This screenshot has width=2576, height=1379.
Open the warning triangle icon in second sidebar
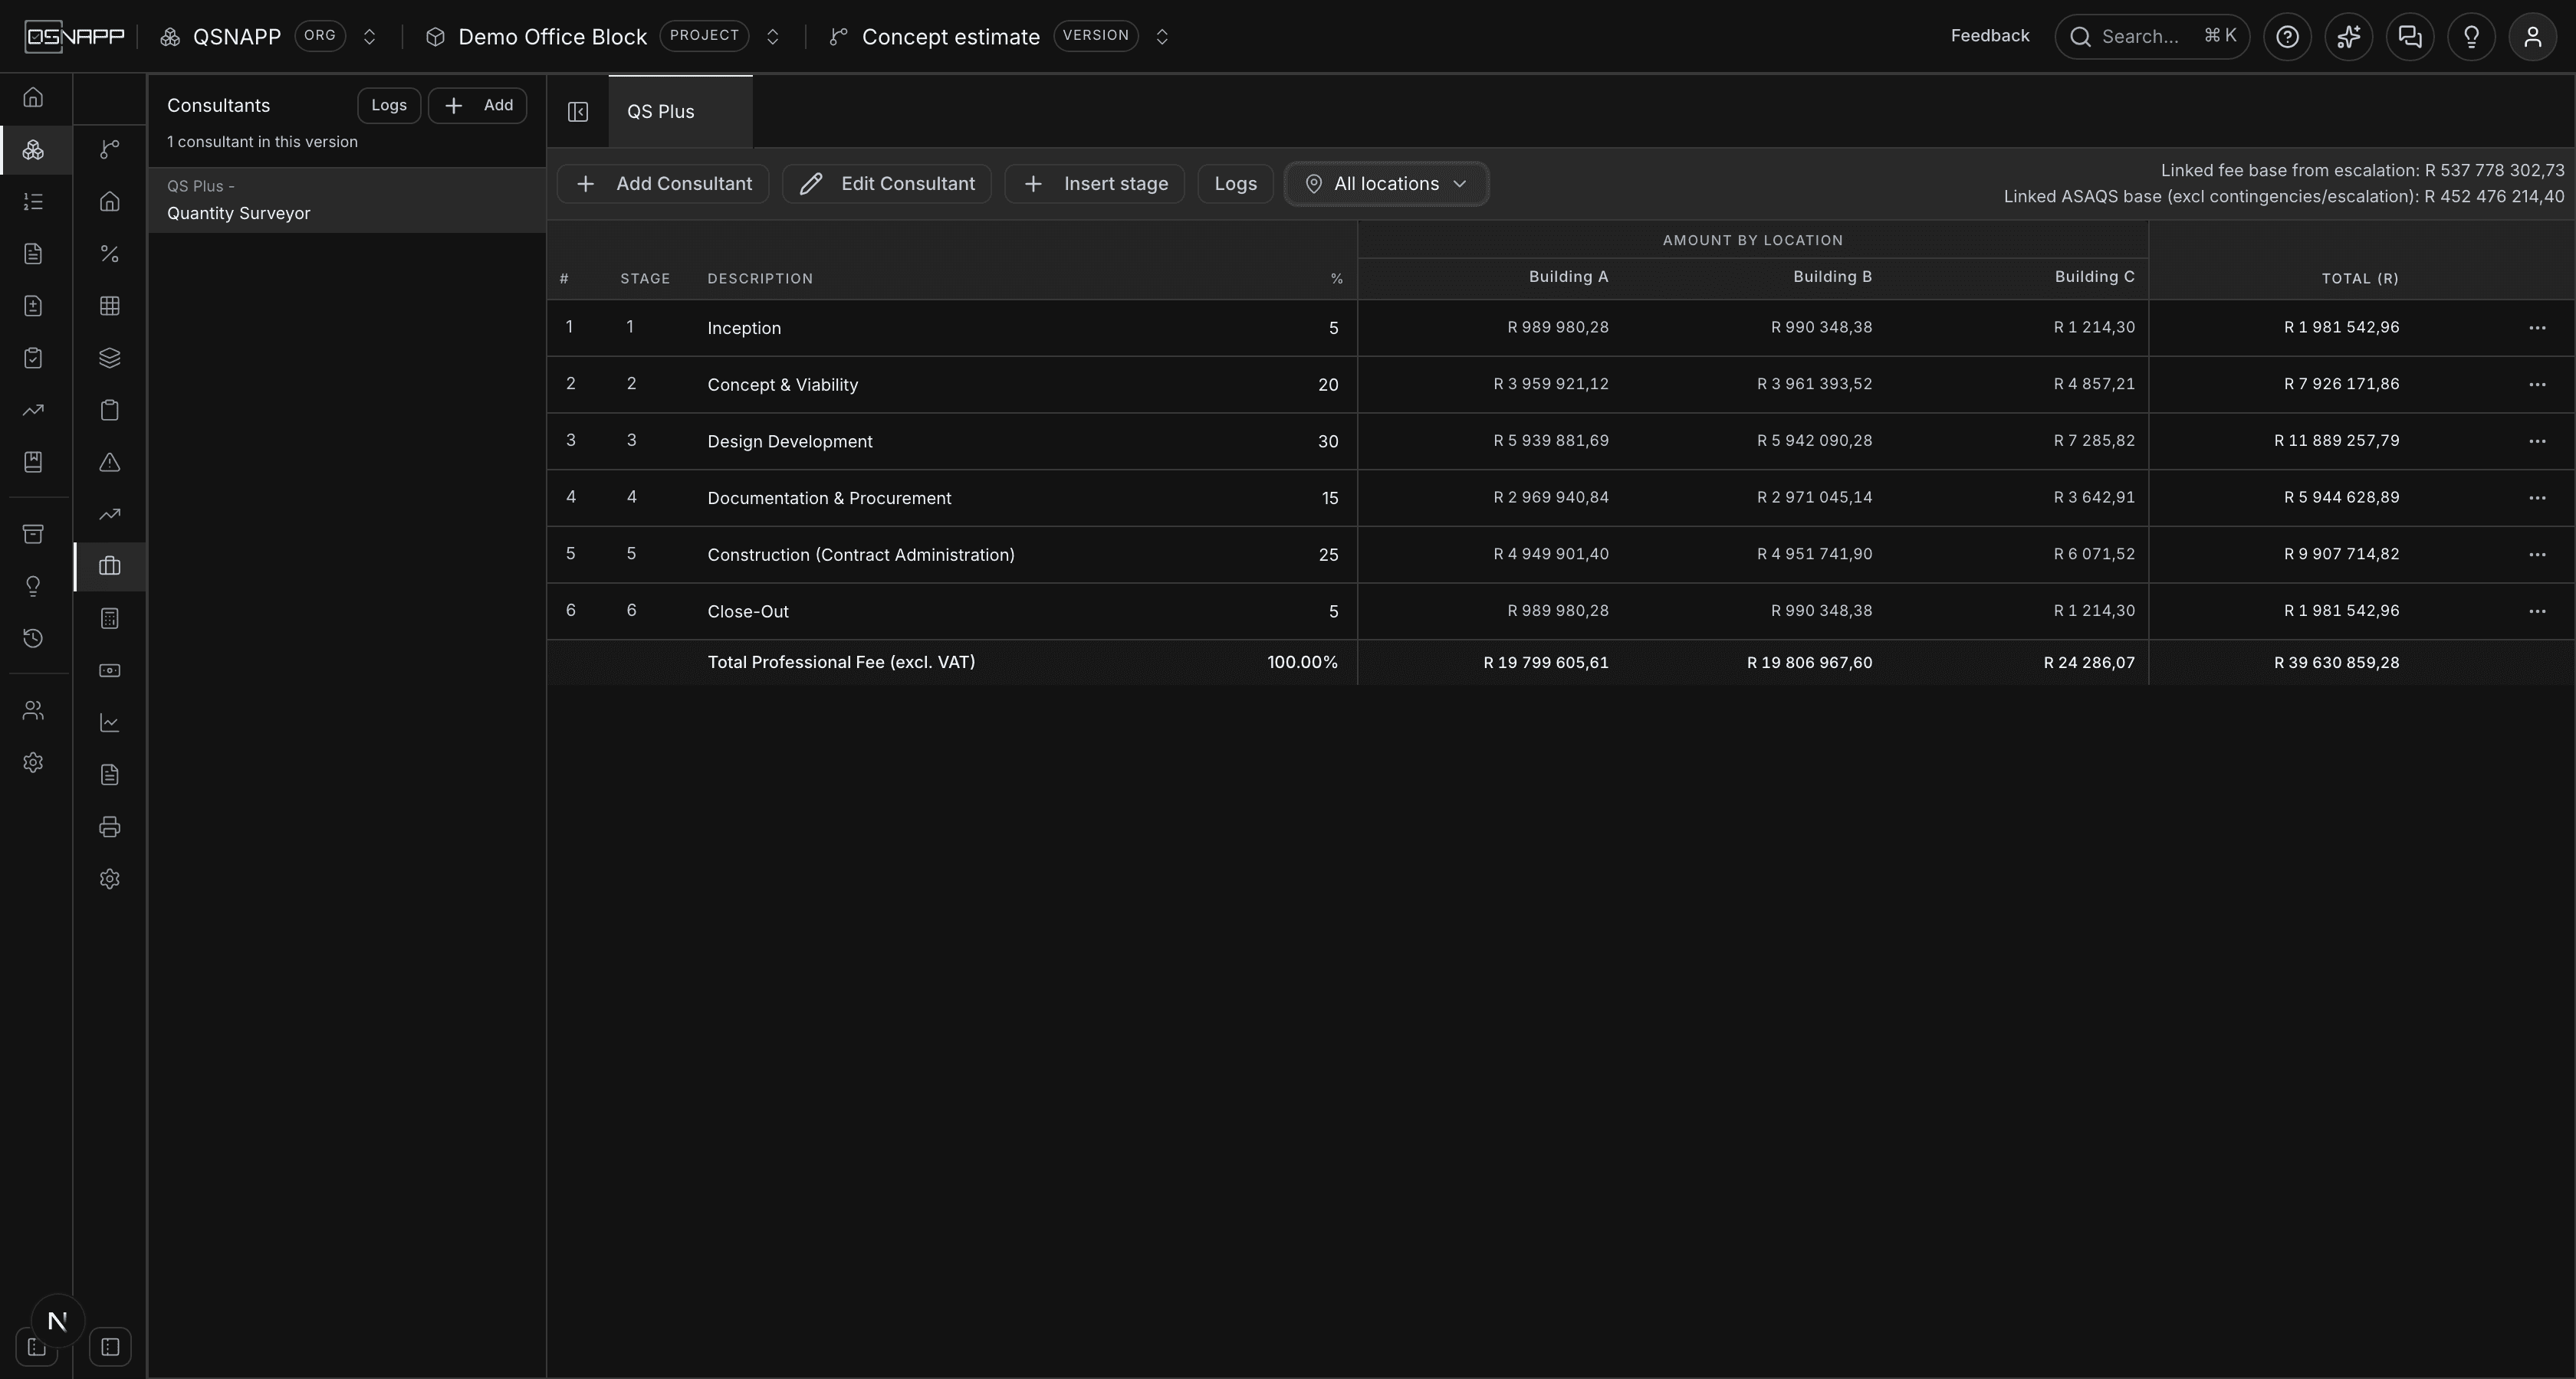pos(110,462)
